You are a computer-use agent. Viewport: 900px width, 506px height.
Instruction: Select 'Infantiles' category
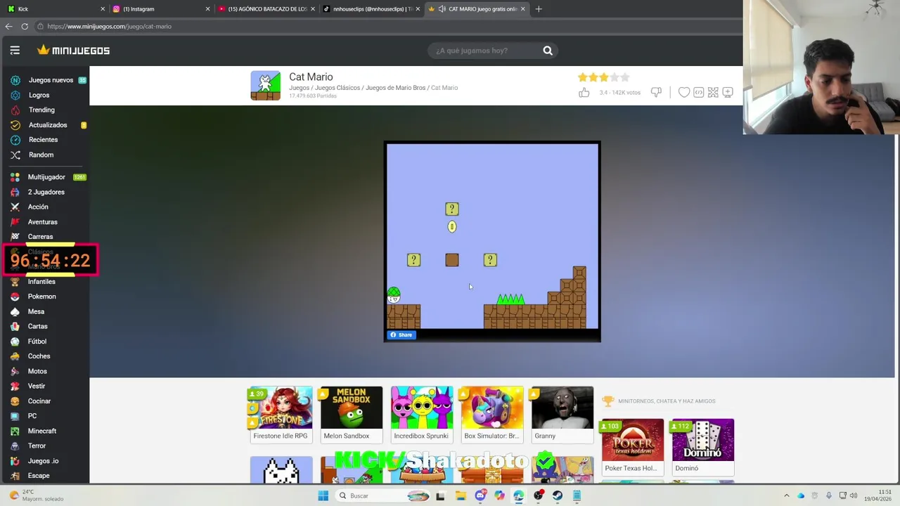pyautogui.click(x=41, y=282)
